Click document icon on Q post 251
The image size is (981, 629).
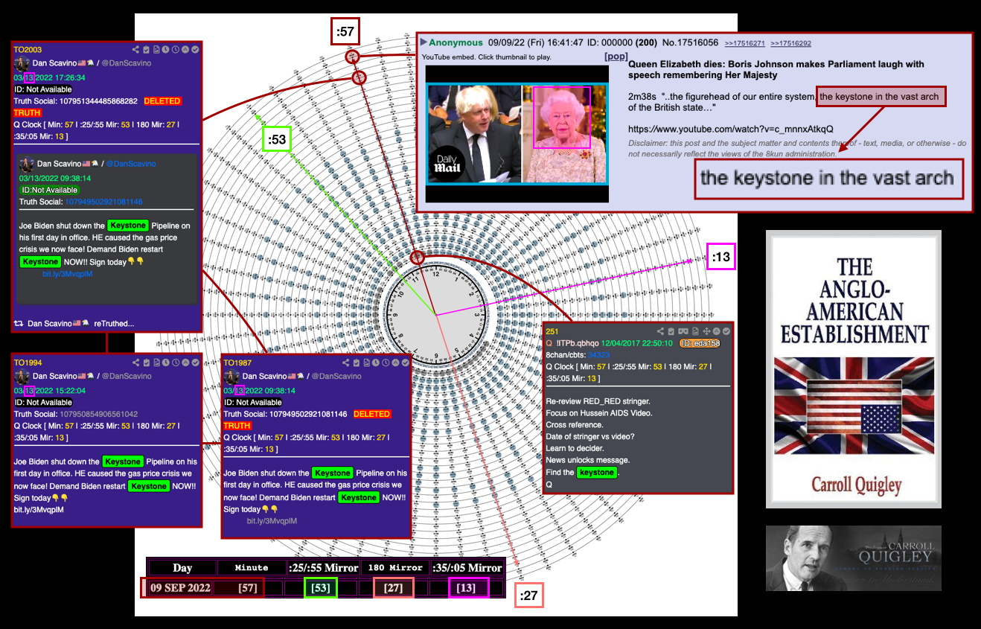695,331
